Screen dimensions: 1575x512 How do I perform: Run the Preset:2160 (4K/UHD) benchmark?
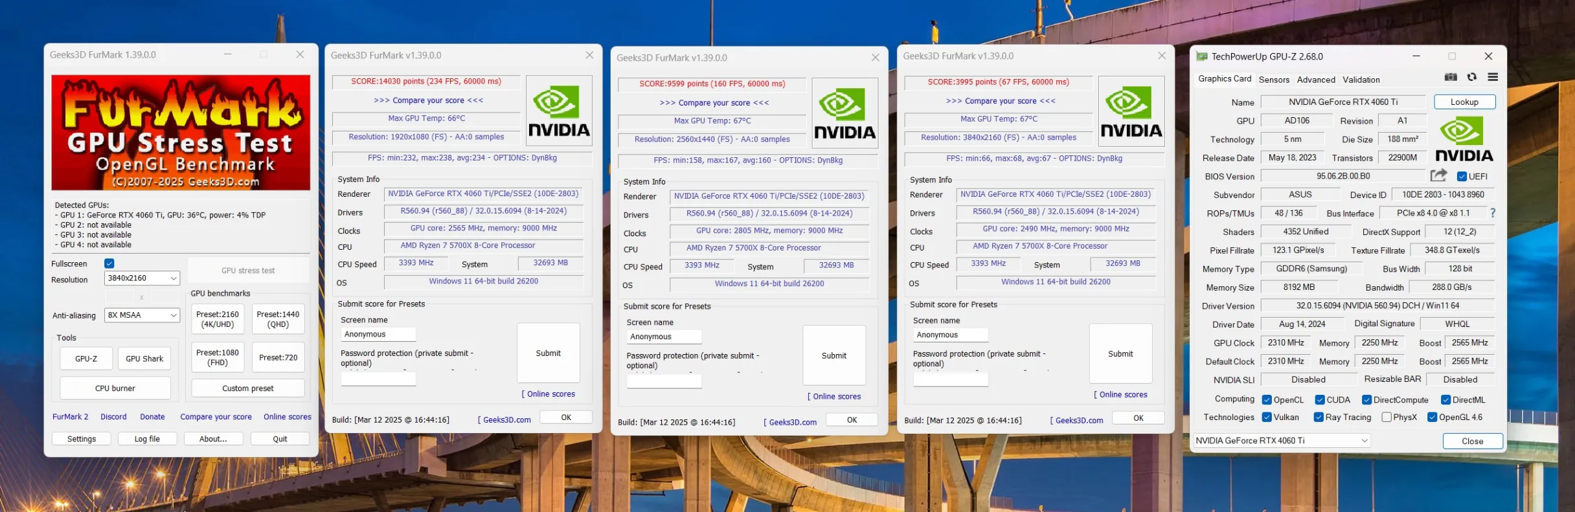coord(218,319)
